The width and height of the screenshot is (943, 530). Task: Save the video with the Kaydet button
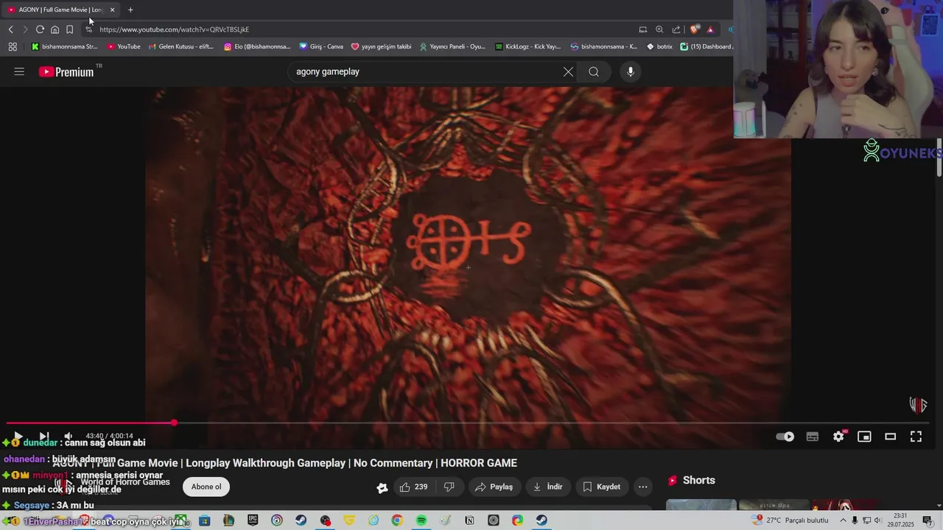602,487
